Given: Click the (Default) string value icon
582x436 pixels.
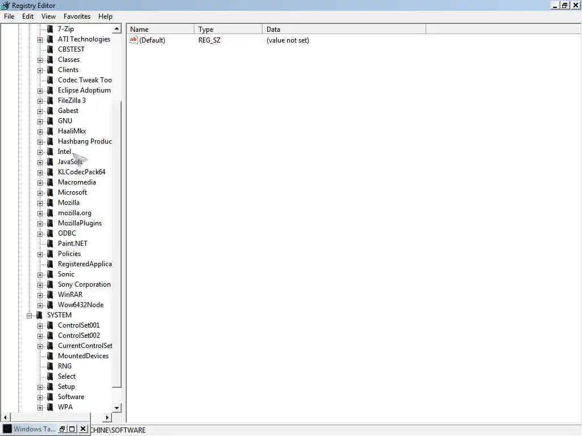Looking at the screenshot, I should tap(133, 40).
